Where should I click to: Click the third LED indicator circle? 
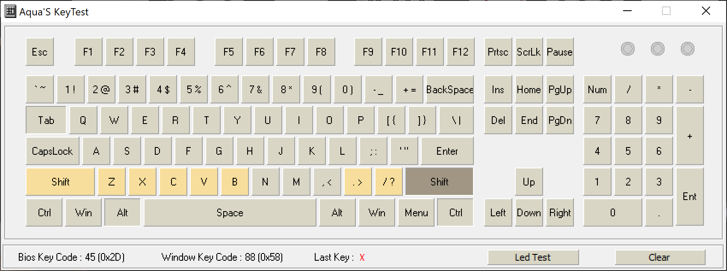(x=688, y=49)
